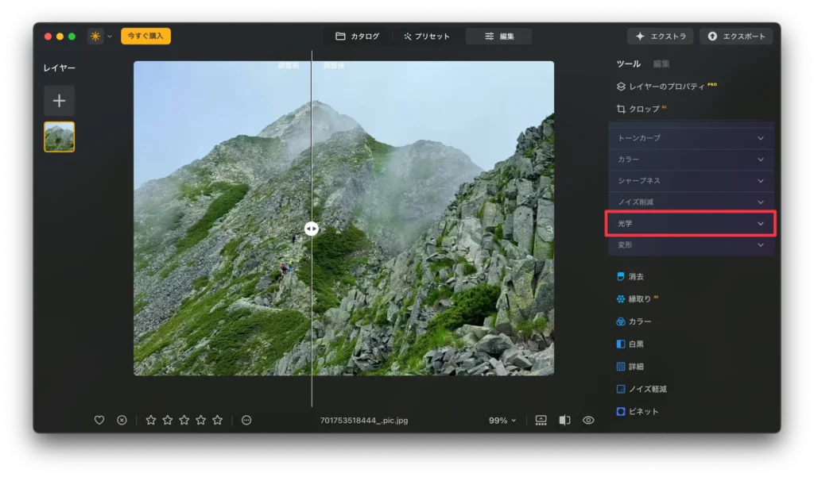
Task: Open the 99% zoom level dropdown
Action: coord(502,420)
